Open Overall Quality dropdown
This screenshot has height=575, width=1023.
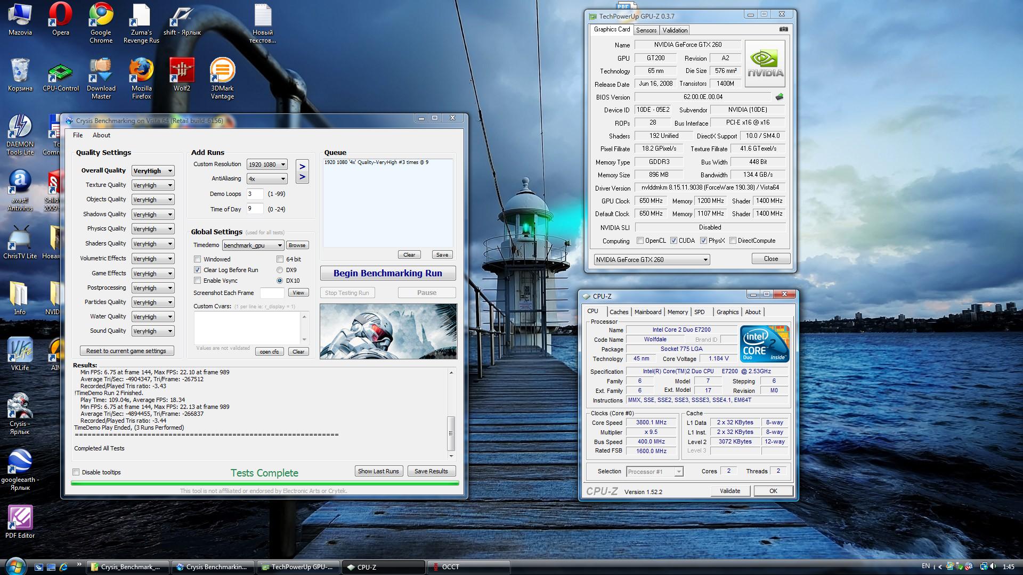(153, 171)
